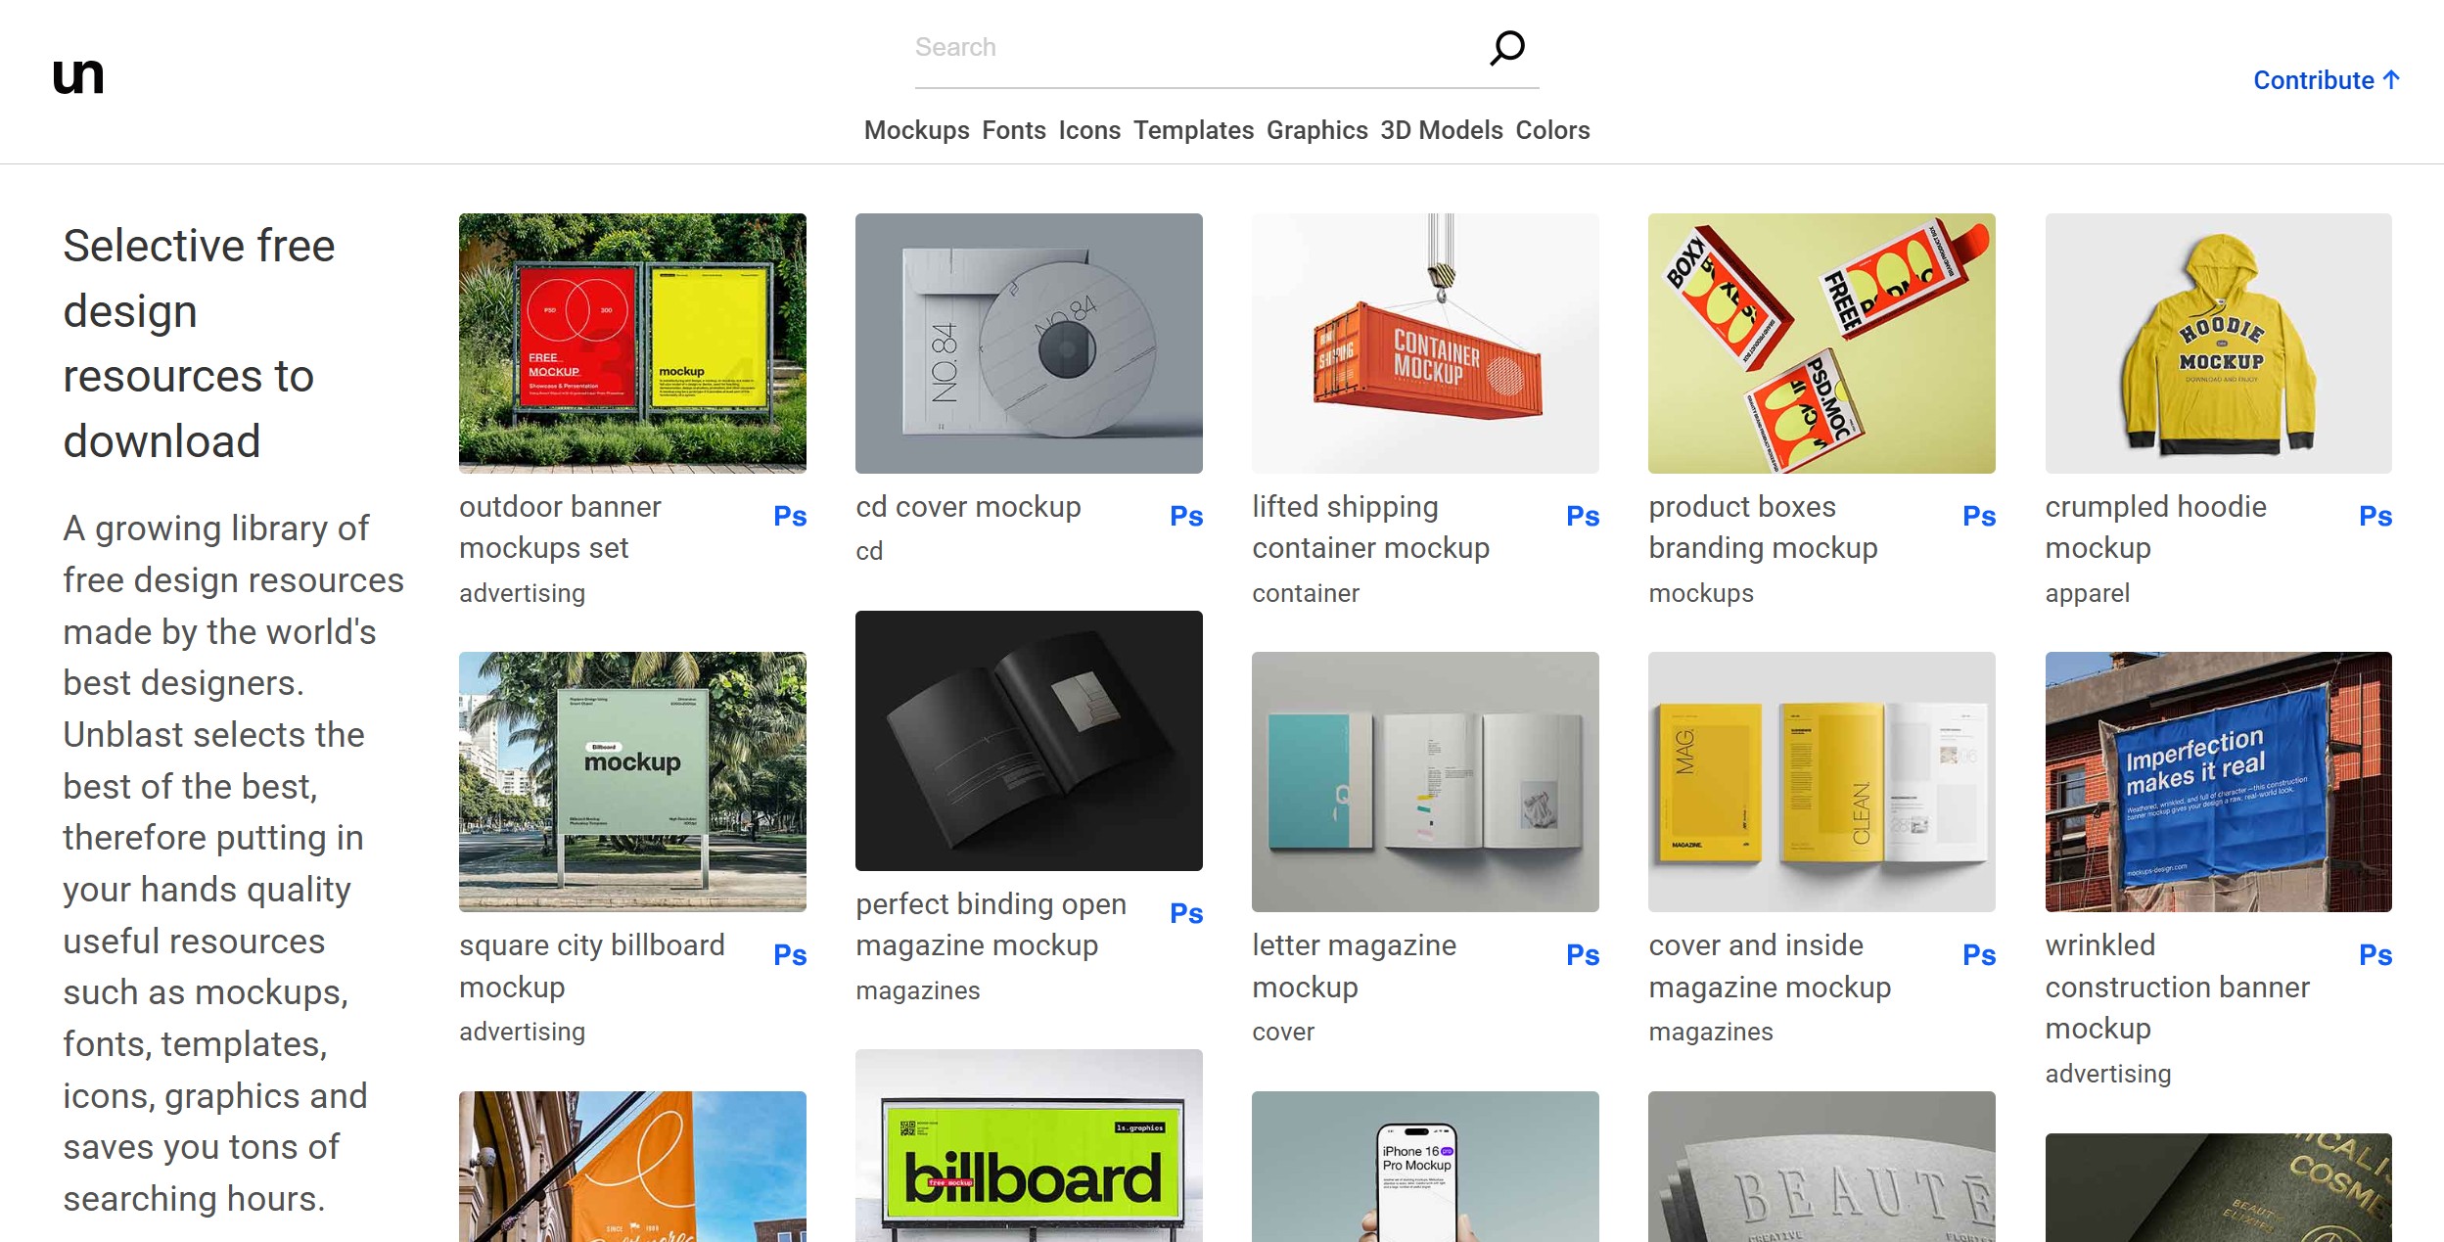Click the Contribute link
Screen dimensions: 2444x1242
tap(2326, 80)
